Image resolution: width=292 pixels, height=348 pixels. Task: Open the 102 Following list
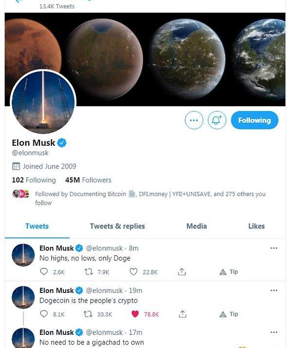[x=34, y=180]
